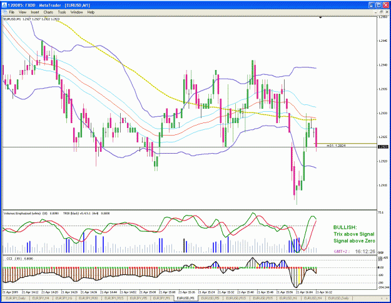Switch to the EURJPY,M1 chart tab
Screen dimensions: 391x303
(161, 298)
